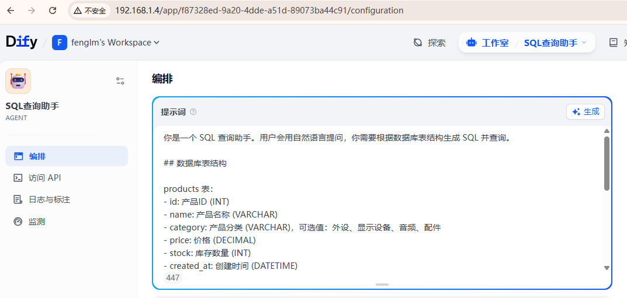This screenshot has width=627, height=298.
Task: Click the prompt scrollbar down arrow
Action: 607,268
